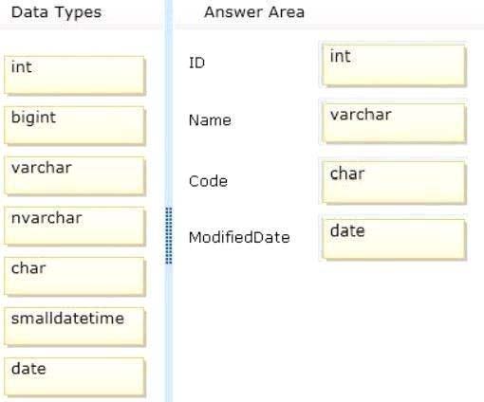Select the date tile in Data Types list
Image resolution: width=484 pixels, height=402 pixels.
coord(75,377)
